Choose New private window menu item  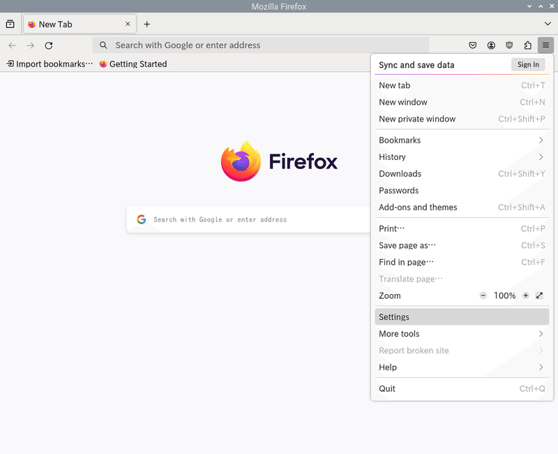pos(462,119)
